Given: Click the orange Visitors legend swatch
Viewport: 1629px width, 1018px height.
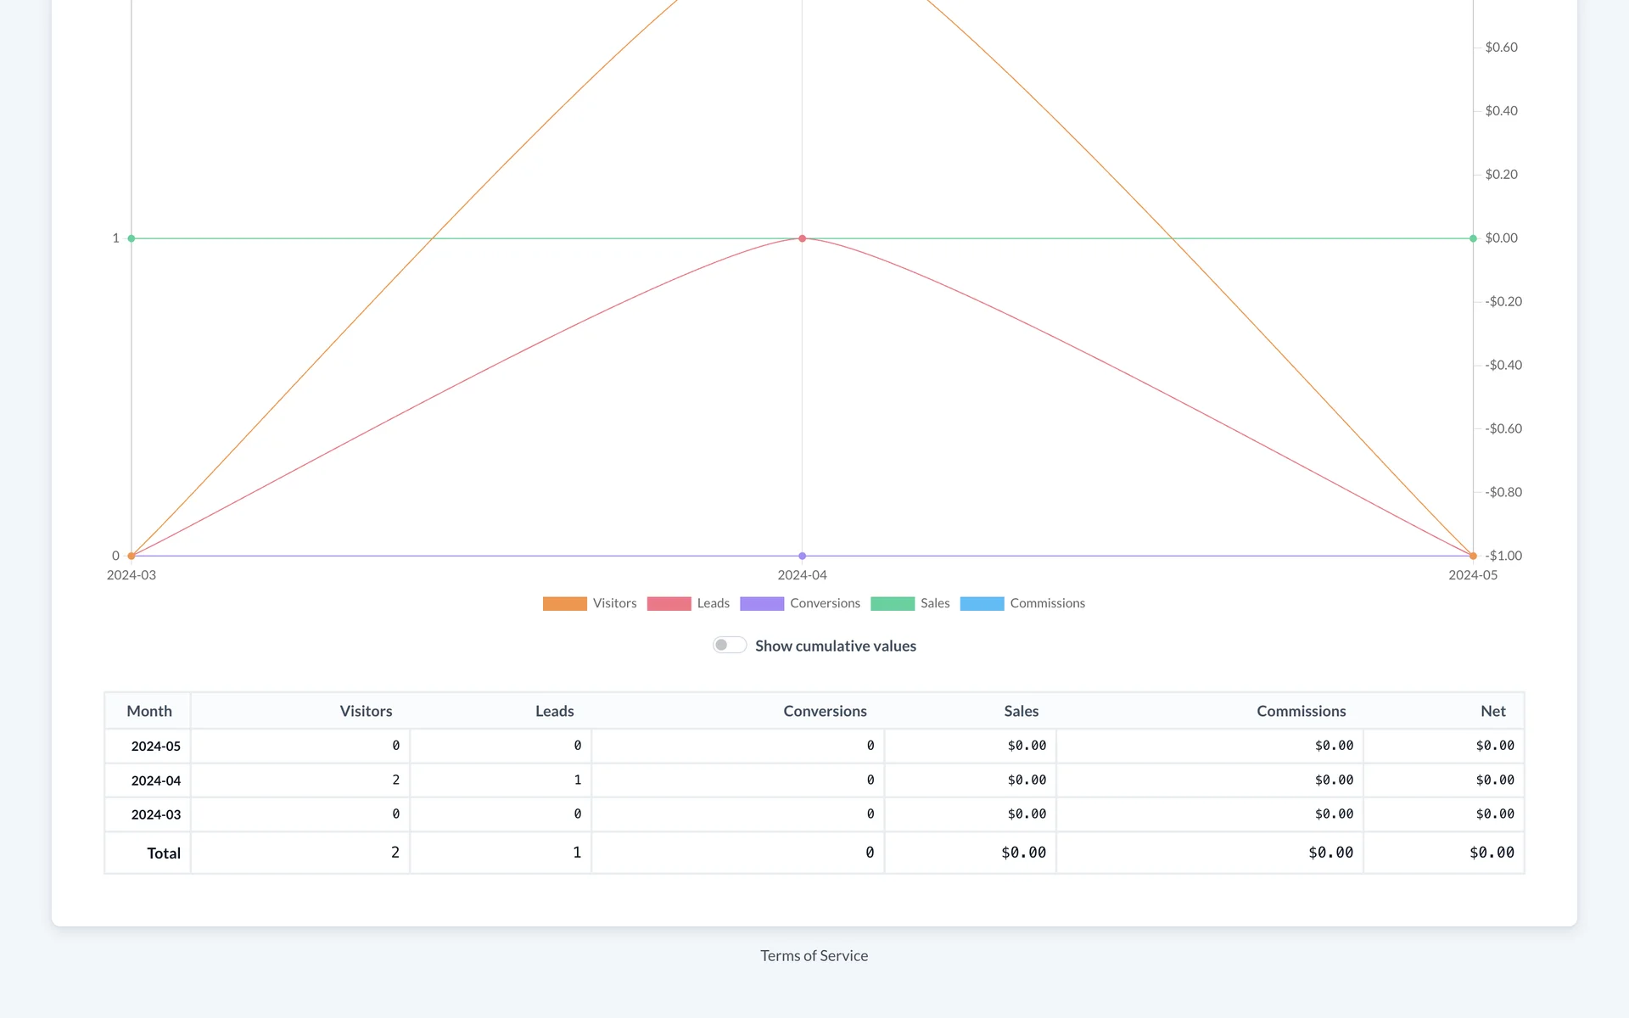Looking at the screenshot, I should click(564, 604).
